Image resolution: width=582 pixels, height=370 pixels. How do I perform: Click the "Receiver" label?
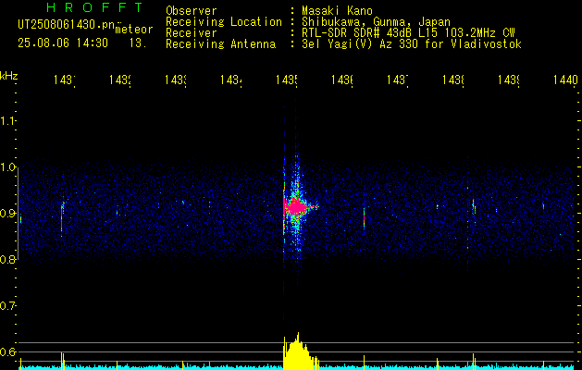click(x=192, y=33)
